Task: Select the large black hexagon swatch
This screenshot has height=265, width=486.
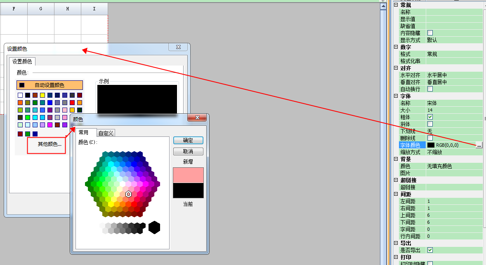Action: pyautogui.click(x=154, y=227)
